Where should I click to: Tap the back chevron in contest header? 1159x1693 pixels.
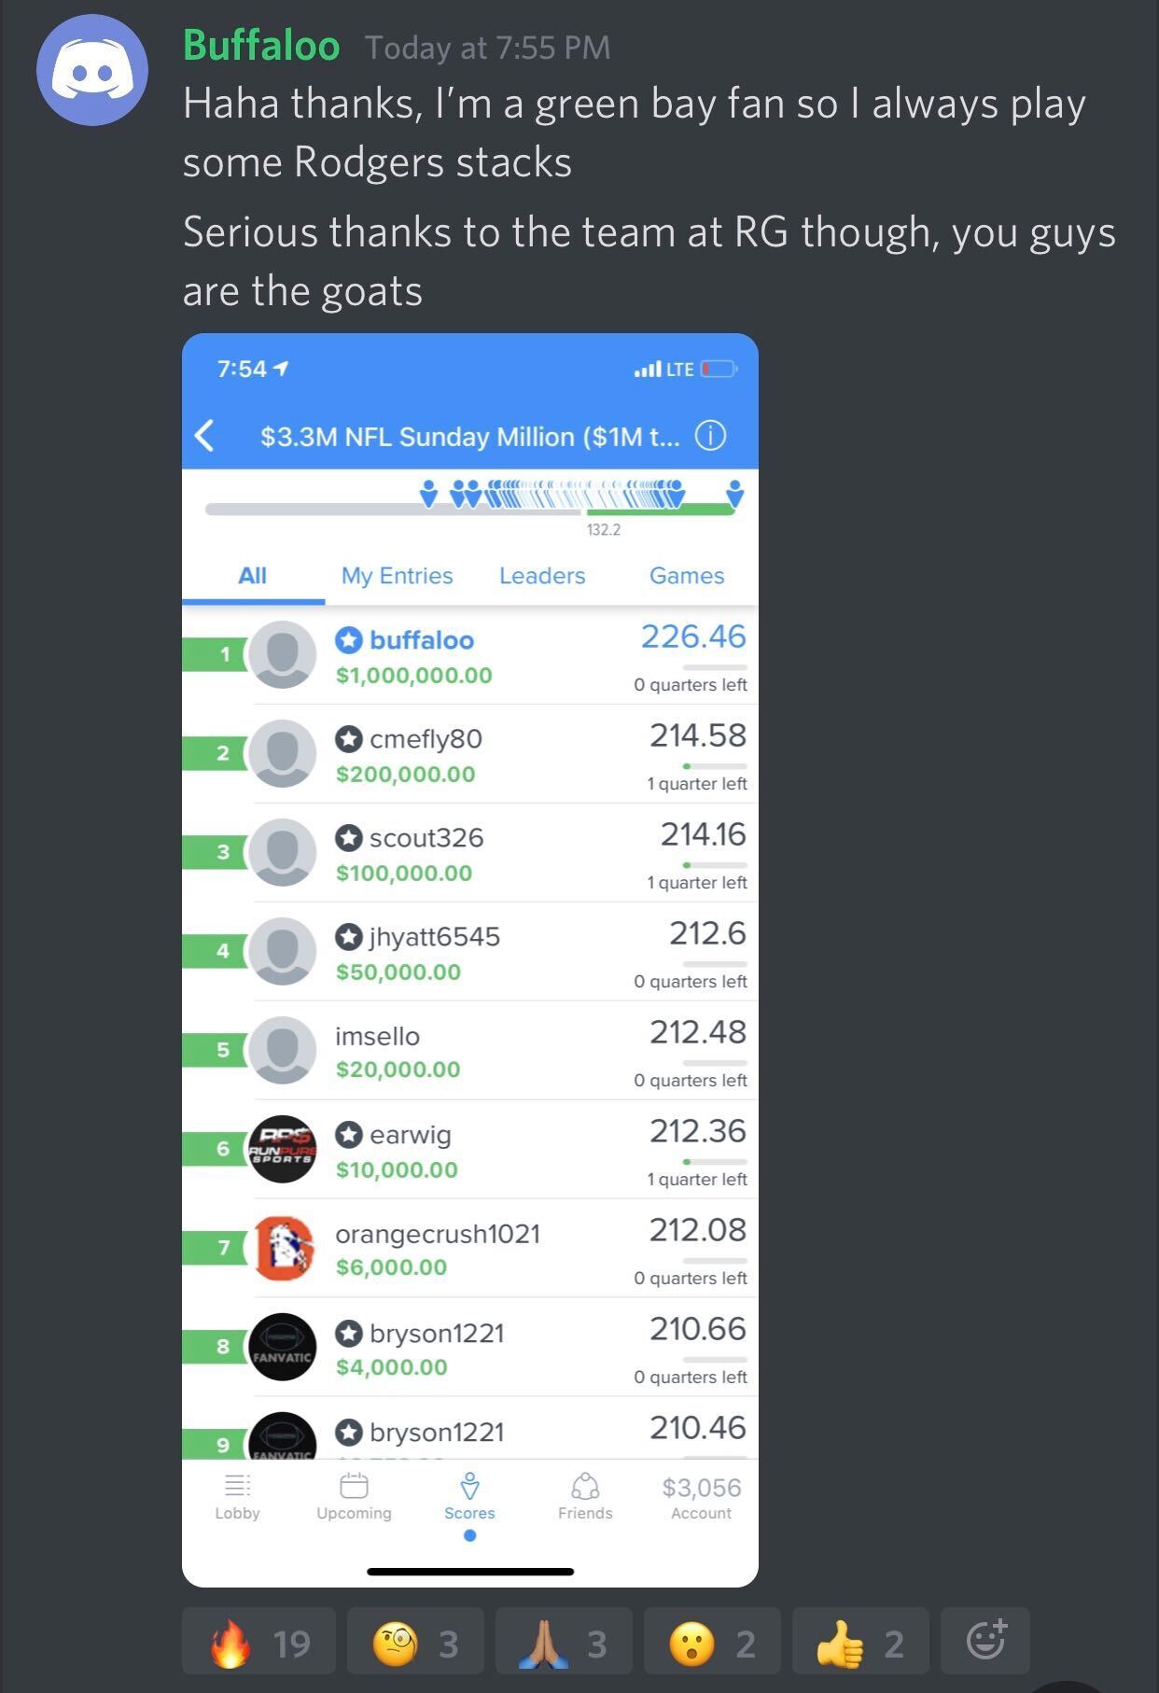click(205, 435)
